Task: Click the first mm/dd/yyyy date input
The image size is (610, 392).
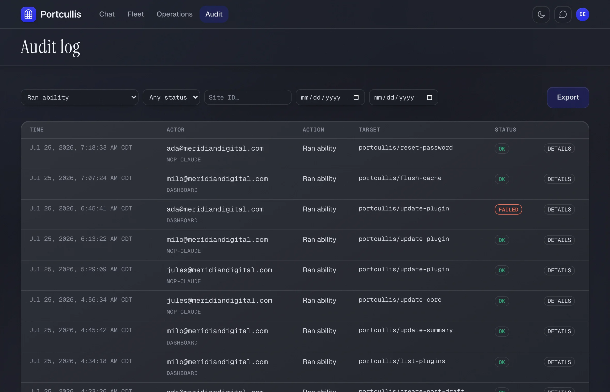Action: (330, 97)
